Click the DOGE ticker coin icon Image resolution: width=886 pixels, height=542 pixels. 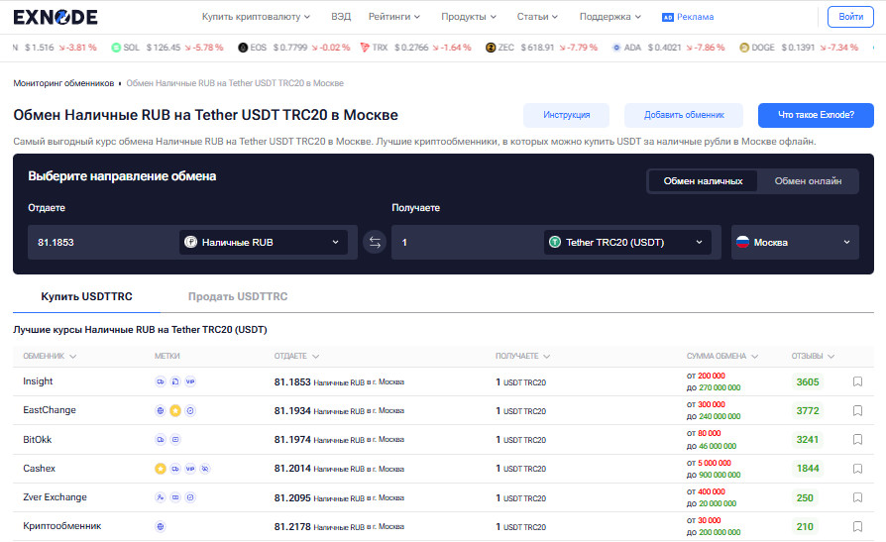tap(744, 48)
